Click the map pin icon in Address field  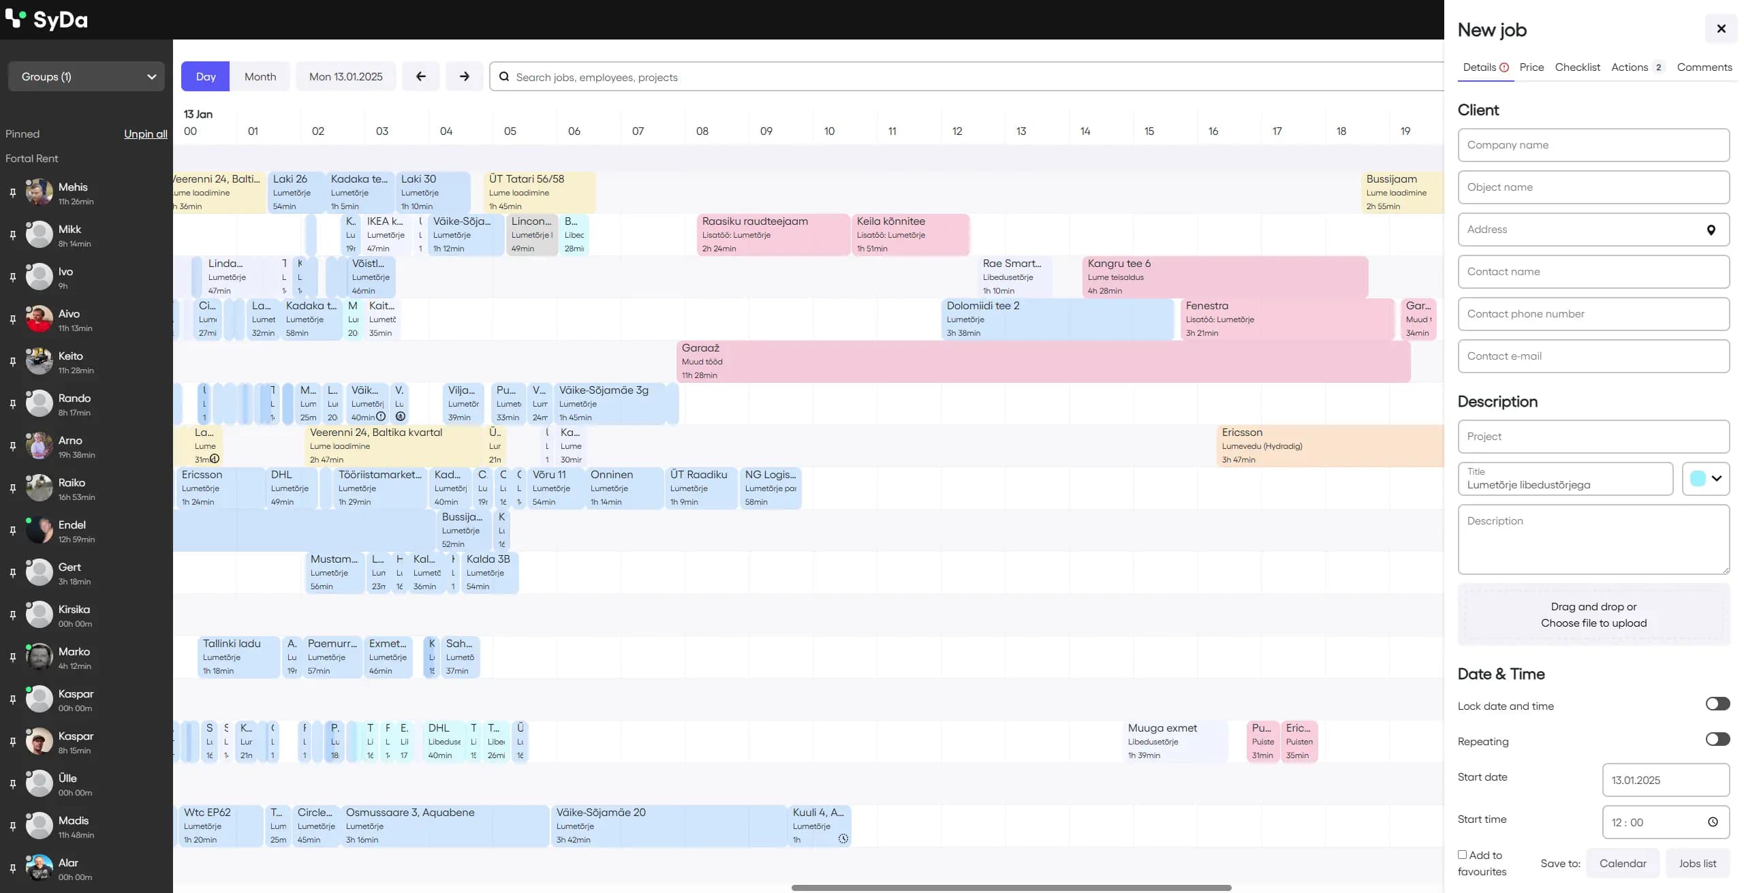click(x=1711, y=230)
